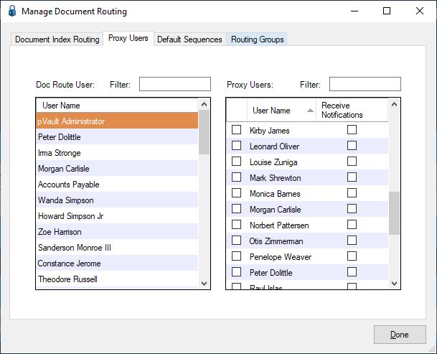Switch to the Proxy Users tab
The height and width of the screenshot is (354, 437).
128,38
